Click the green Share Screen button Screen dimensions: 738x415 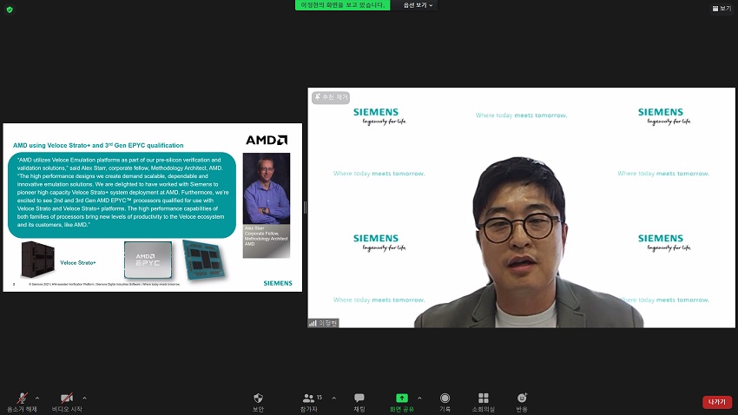click(401, 402)
